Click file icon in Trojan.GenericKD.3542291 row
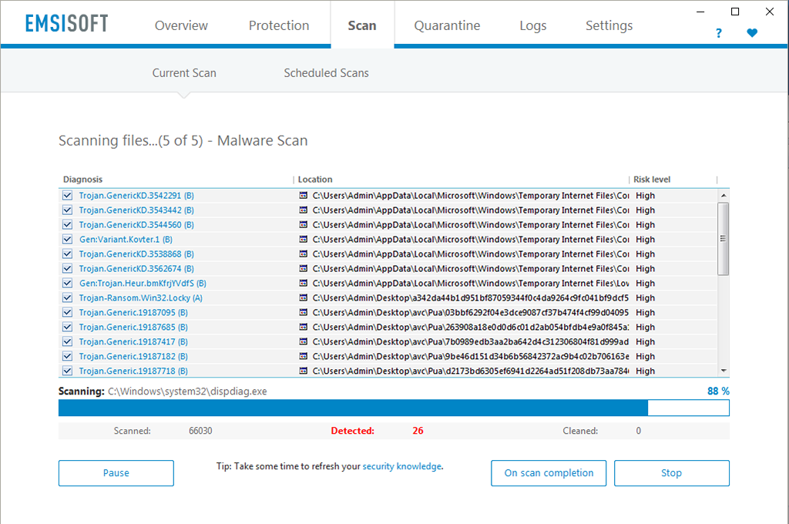The image size is (789, 524). pos(303,196)
